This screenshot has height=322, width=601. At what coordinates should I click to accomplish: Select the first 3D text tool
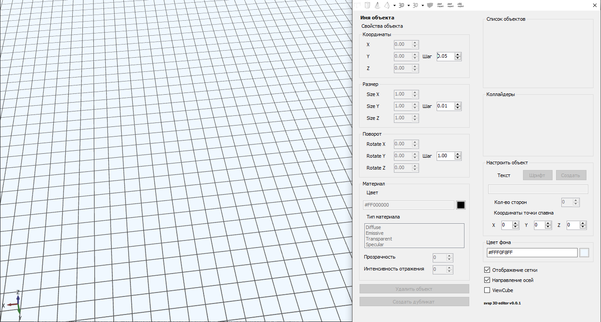click(x=401, y=5)
